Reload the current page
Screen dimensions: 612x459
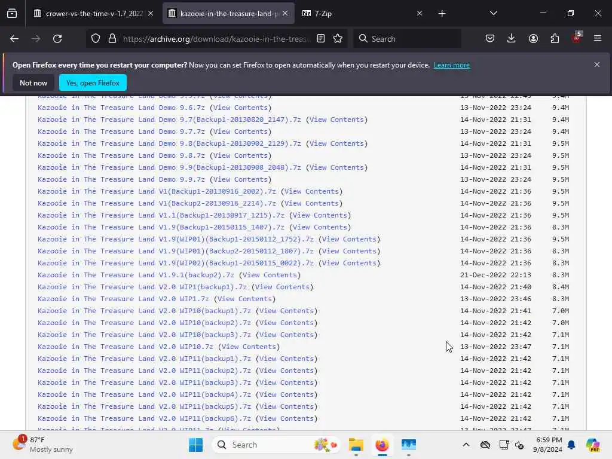[57, 39]
